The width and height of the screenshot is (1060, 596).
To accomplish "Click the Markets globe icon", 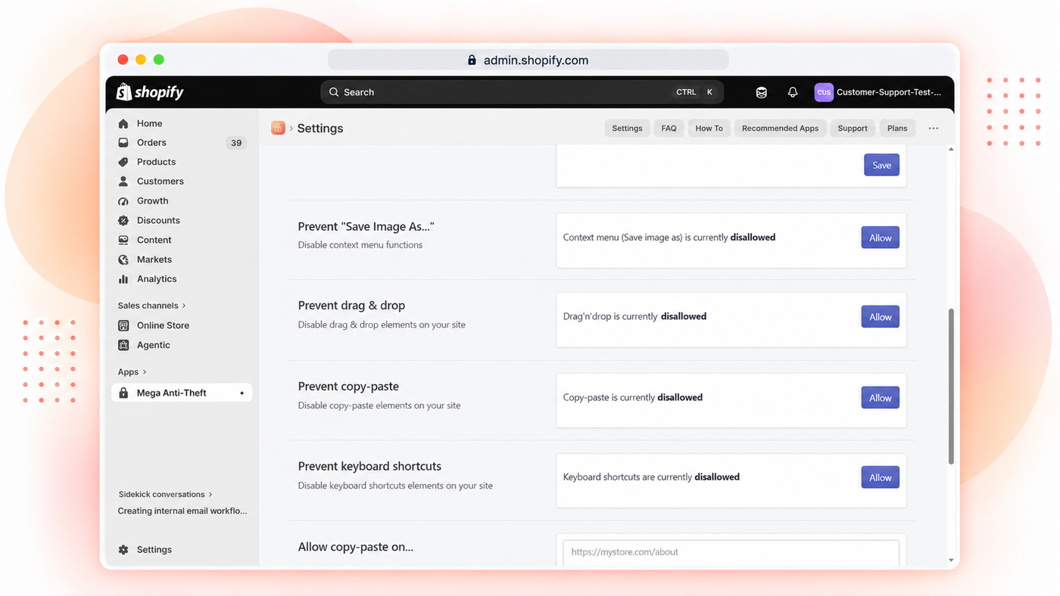I will tap(123, 259).
